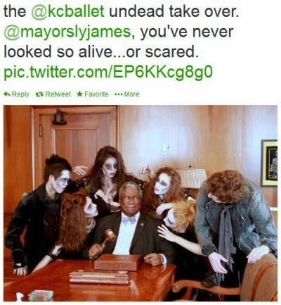Choose the Retweet text label
This screenshot has height=305, width=281.
[58, 94]
